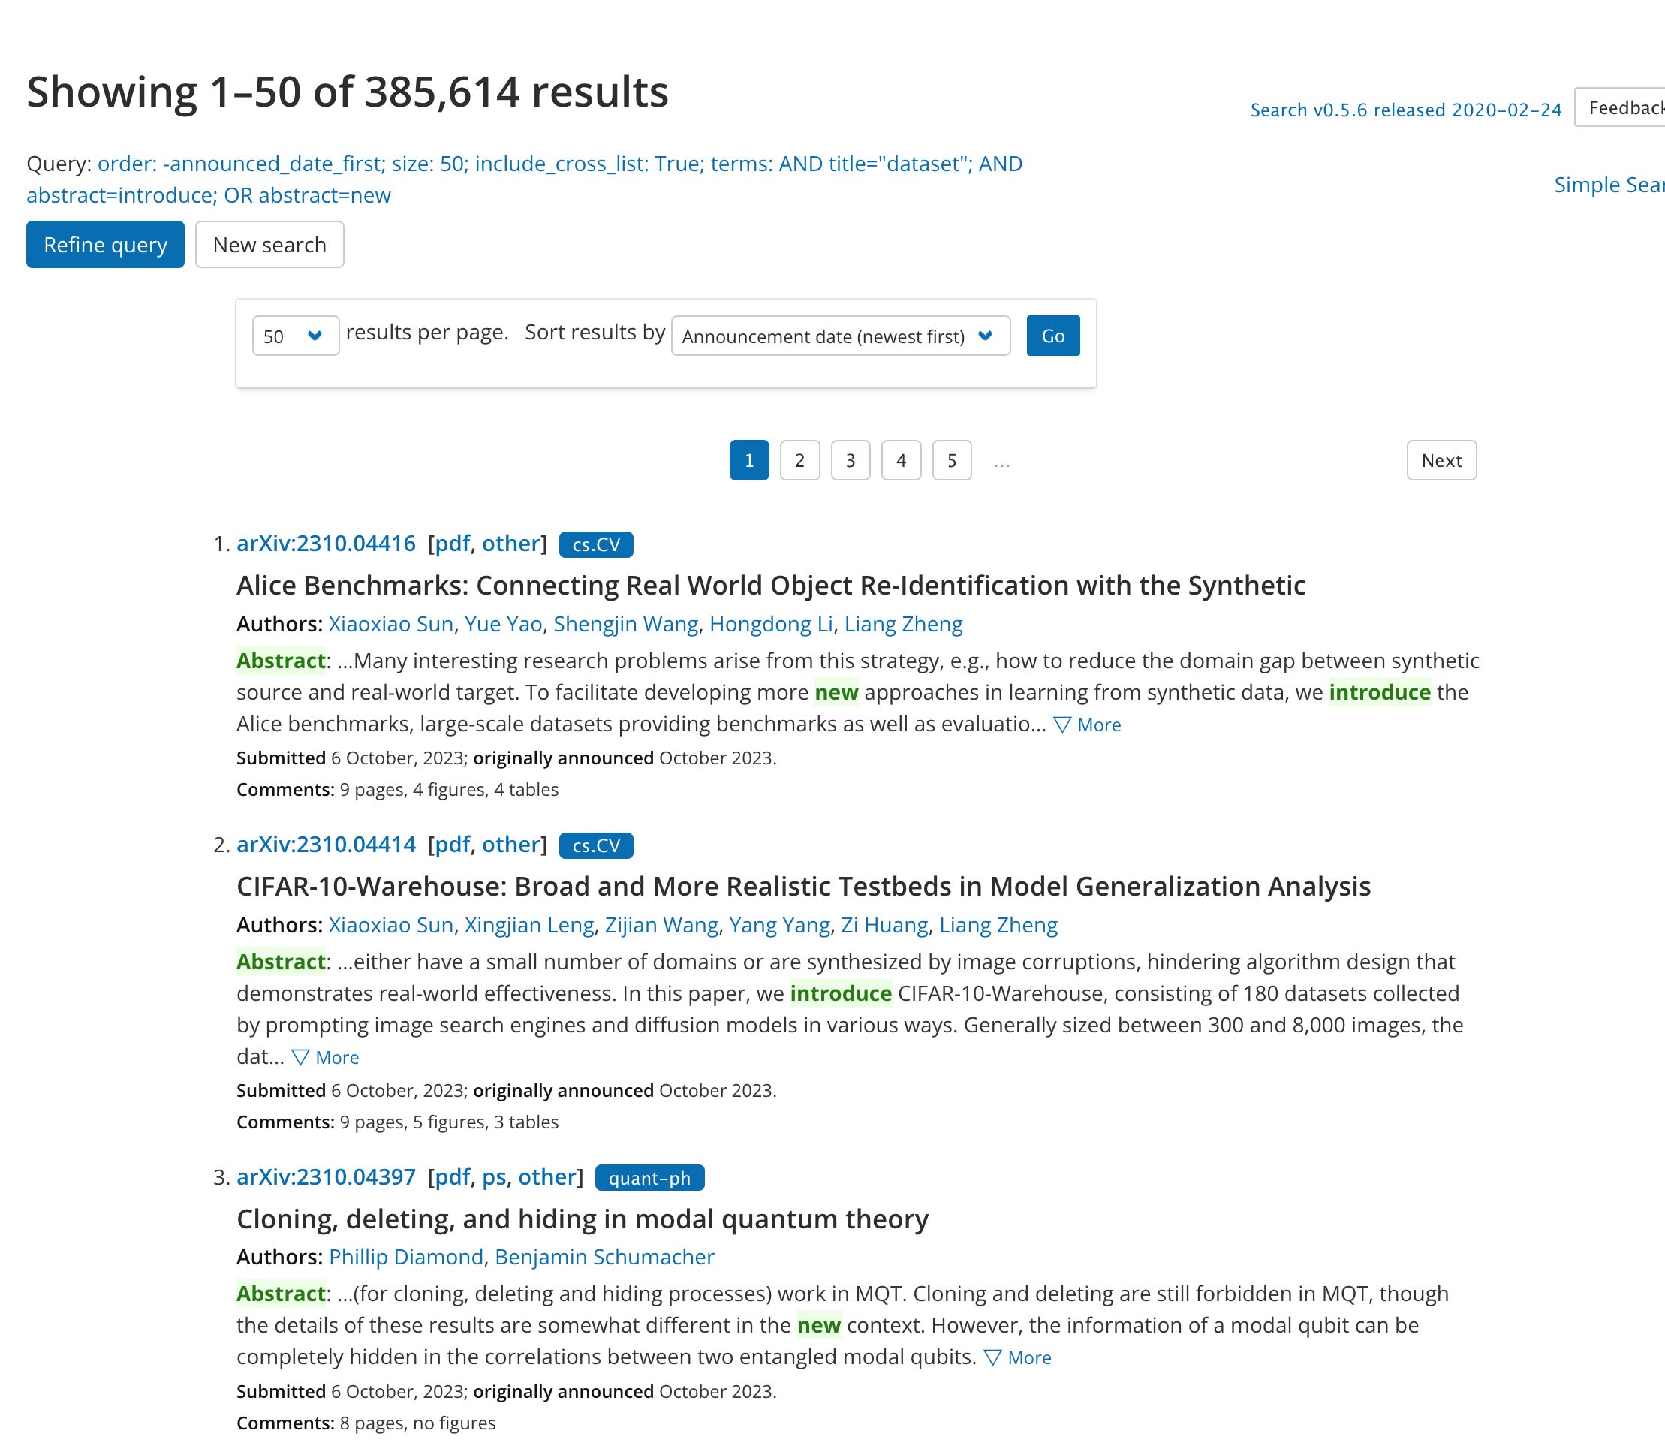Click the Refine query button
Screen dimensions: 1665x1449
[x=105, y=244]
